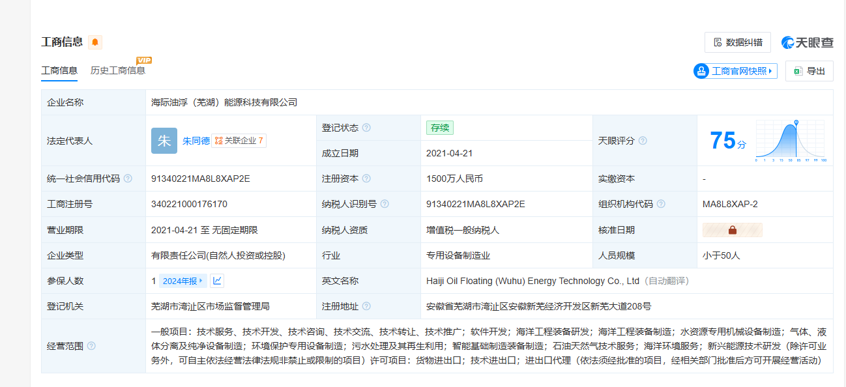Switch to 历史工商信息 tab

click(118, 70)
